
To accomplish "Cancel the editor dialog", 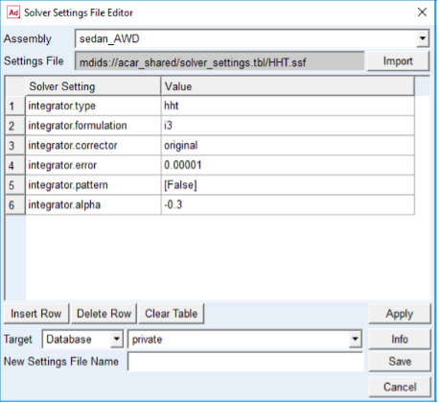I will pyautogui.click(x=400, y=387).
